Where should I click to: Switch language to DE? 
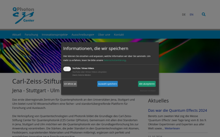[x=184, y=15]
